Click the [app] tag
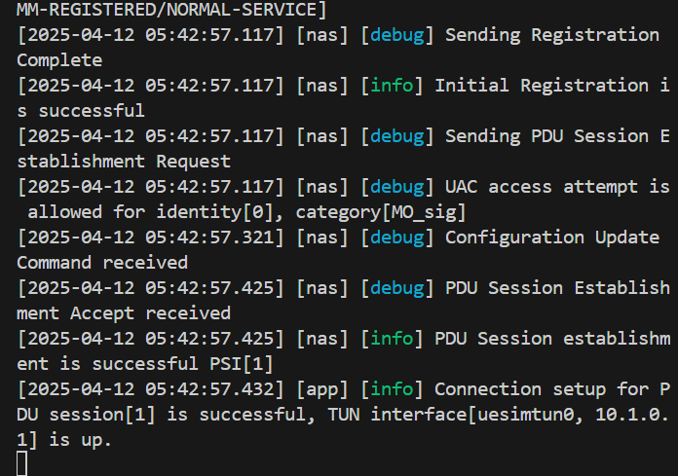This screenshot has width=678, height=476. pos(322,389)
